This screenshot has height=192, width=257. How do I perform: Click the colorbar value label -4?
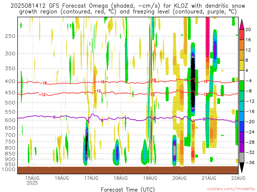(249, 81)
